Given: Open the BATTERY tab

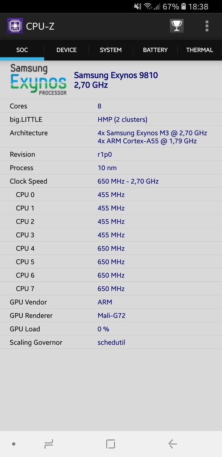Looking at the screenshot, I should click(155, 50).
